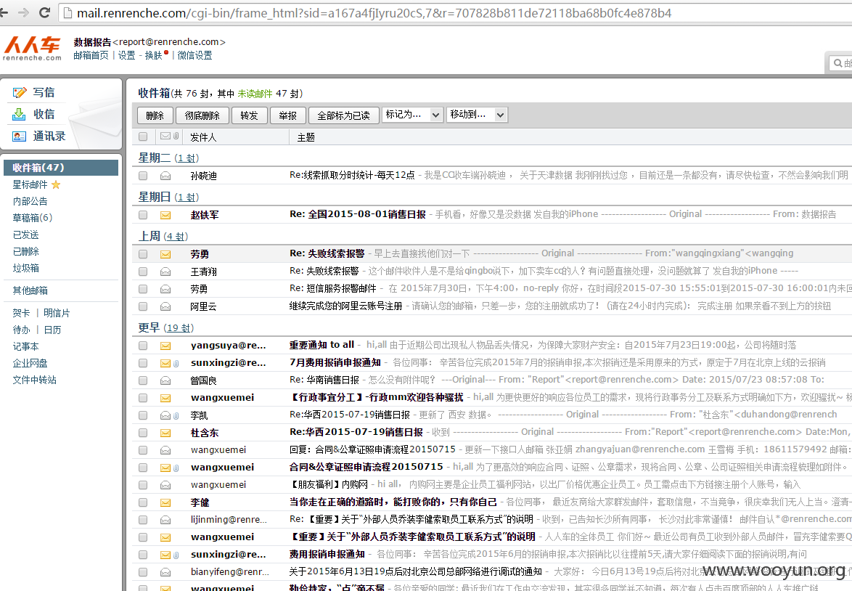The height and width of the screenshot is (591, 852).
Task: Click the 彻底删除 button
Action: point(202,115)
